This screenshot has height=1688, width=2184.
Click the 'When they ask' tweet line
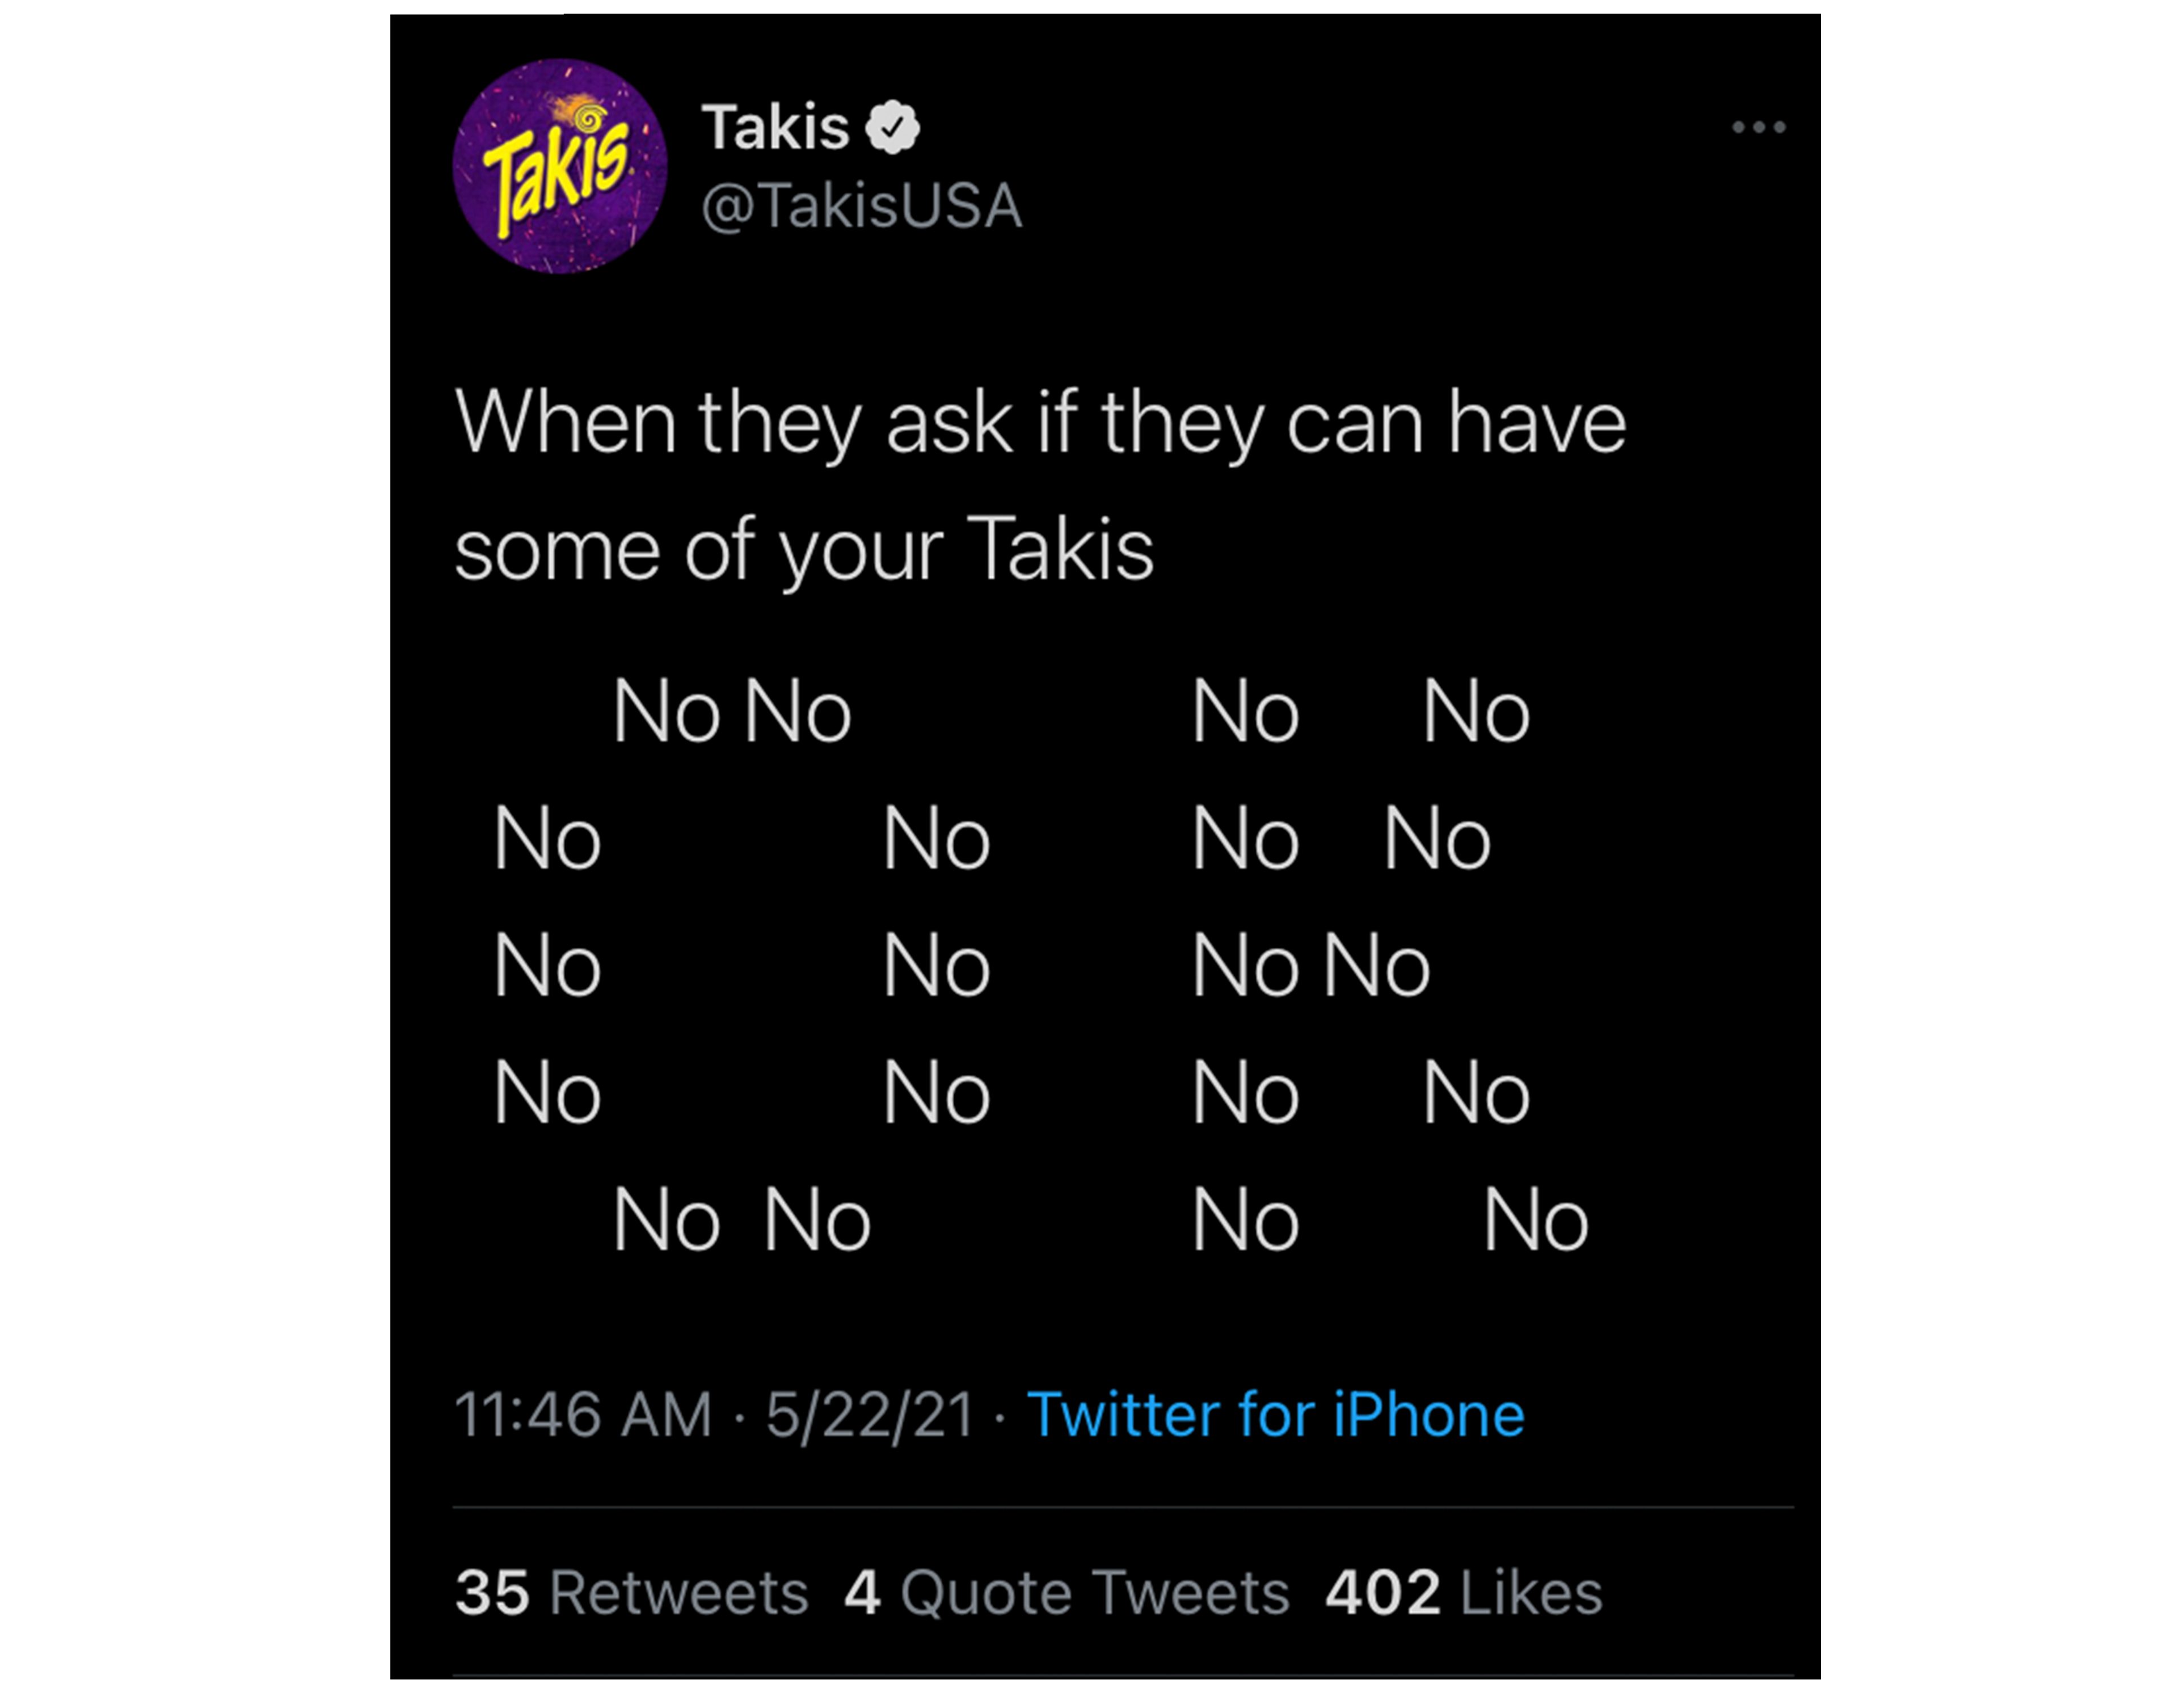[1040, 424]
